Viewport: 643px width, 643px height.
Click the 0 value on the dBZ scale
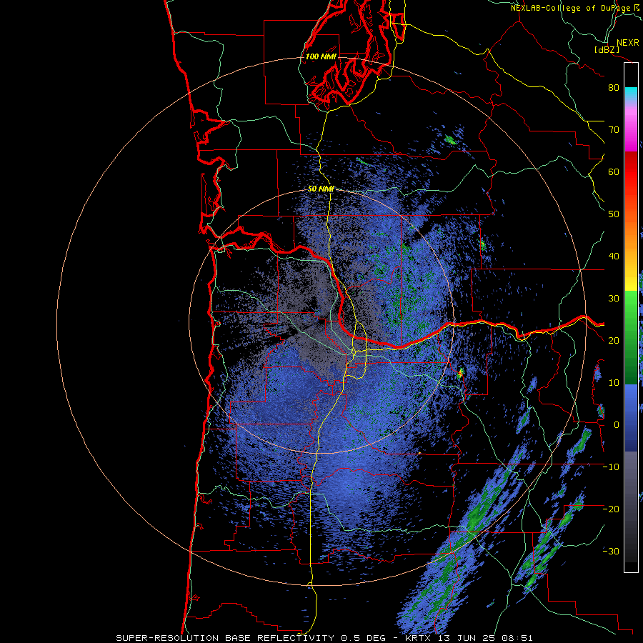[617, 425]
